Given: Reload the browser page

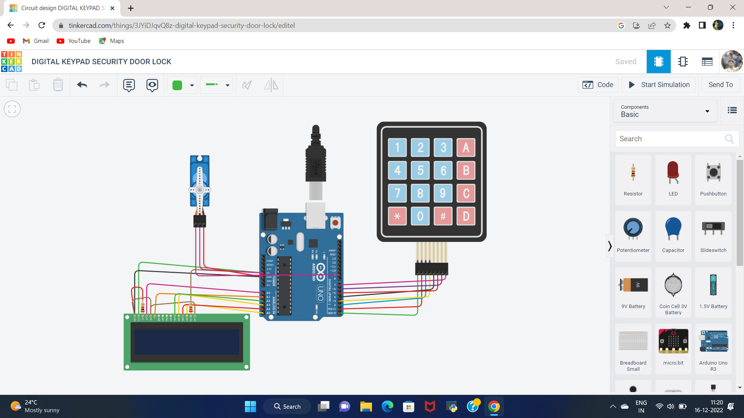Looking at the screenshot, I should (42, 26).
